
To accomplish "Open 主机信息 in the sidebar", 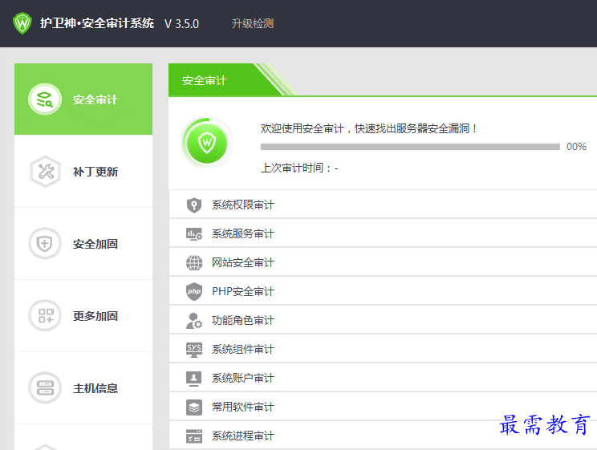I will [95, 388].
